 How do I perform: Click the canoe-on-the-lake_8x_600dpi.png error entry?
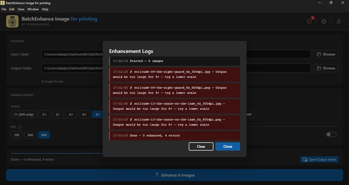(x=175, y=122)
